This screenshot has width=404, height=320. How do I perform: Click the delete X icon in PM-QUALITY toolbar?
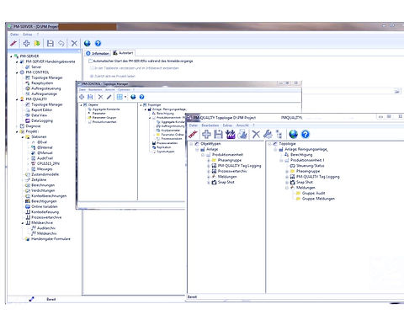[x=256, y=134]
